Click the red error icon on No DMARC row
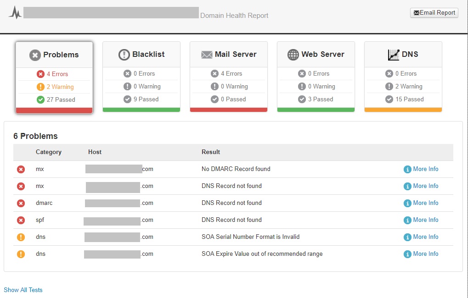Screen dimensions: 468x298 [x=21, y=169]
